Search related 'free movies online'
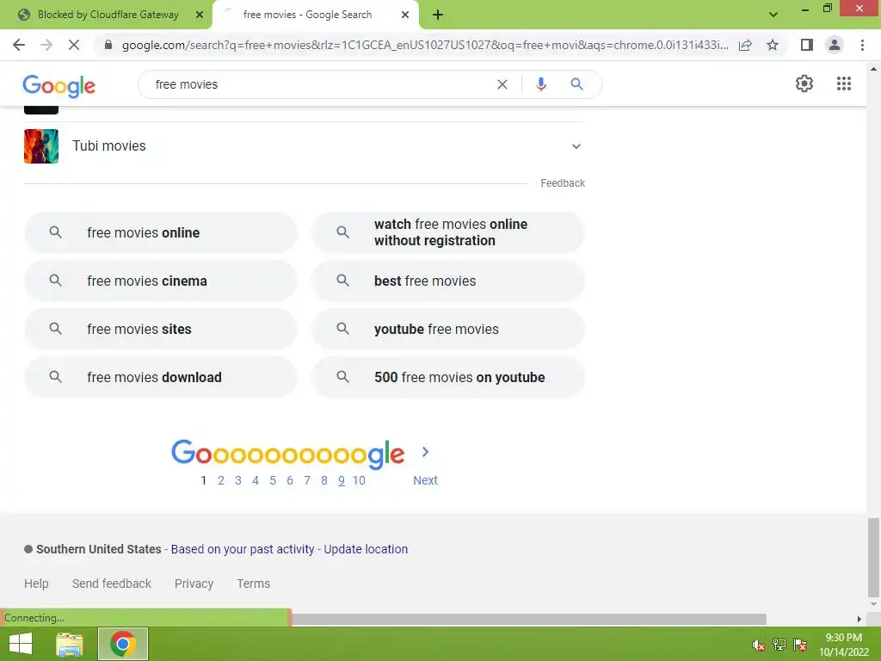 click(x=161, y=232)
